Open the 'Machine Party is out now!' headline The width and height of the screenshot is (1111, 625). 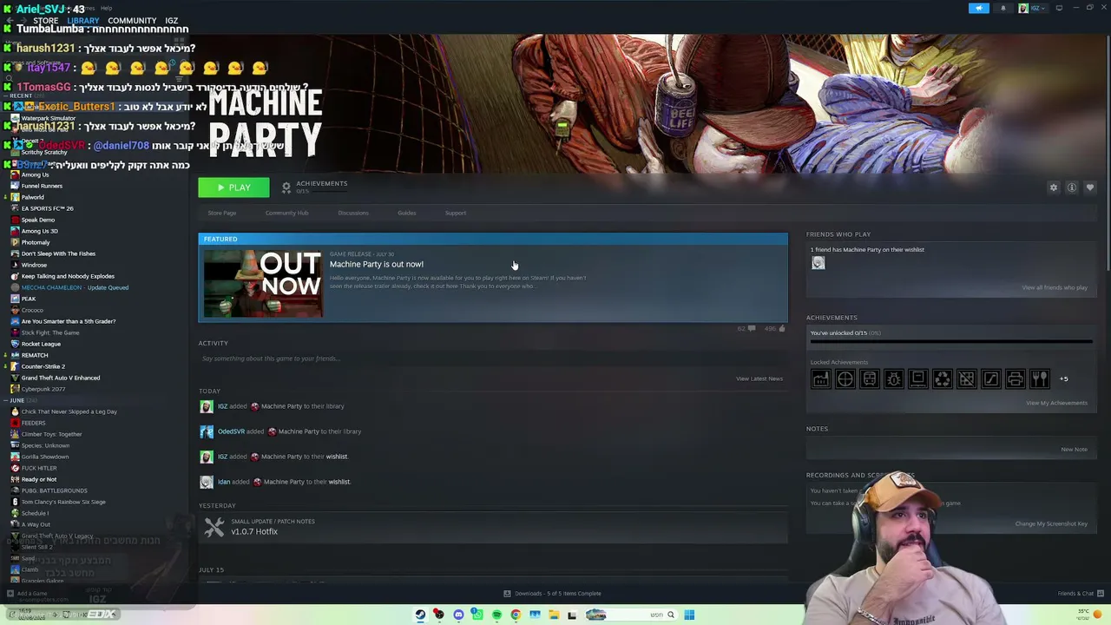[377, 264]
